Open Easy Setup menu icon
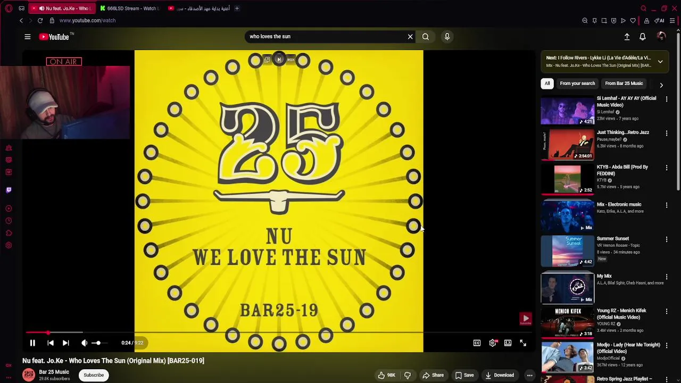This screenshot has height=383, width=681. 672,21
